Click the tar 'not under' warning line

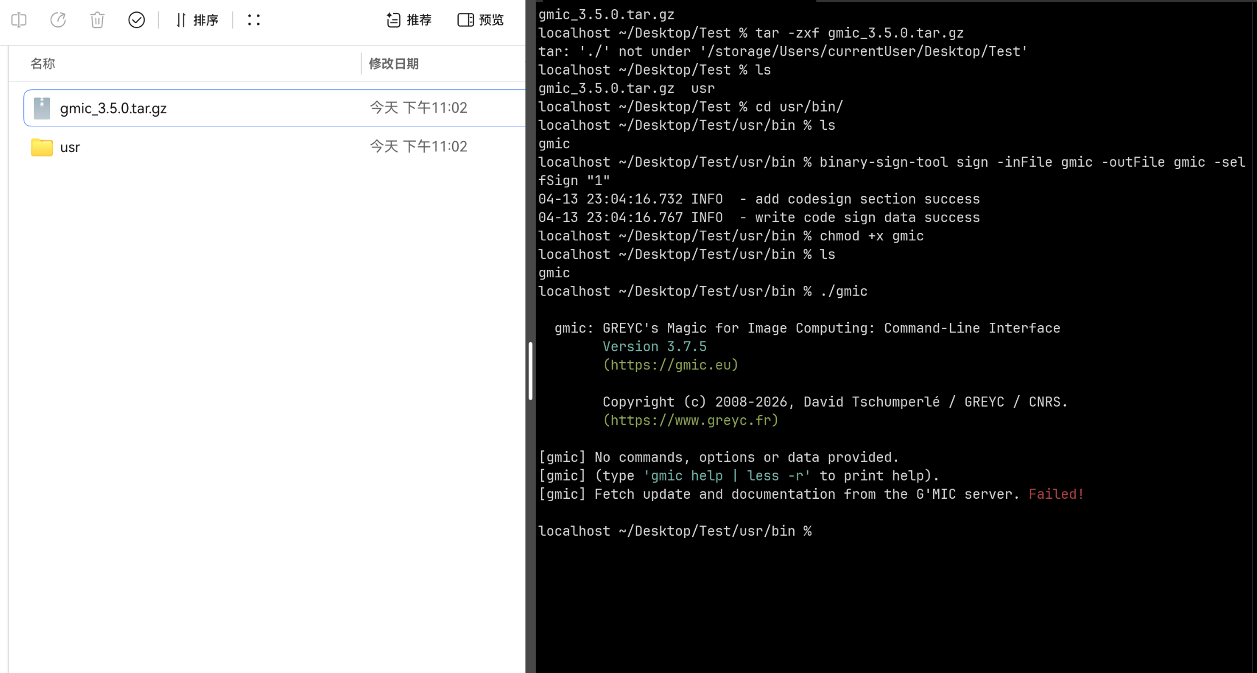[783, 51]
